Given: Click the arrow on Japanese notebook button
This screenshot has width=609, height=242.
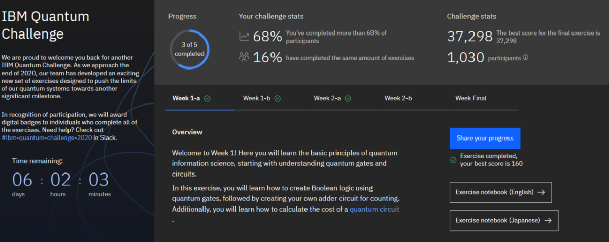Looking at the screenshot, I should click(x=548, y=221).
